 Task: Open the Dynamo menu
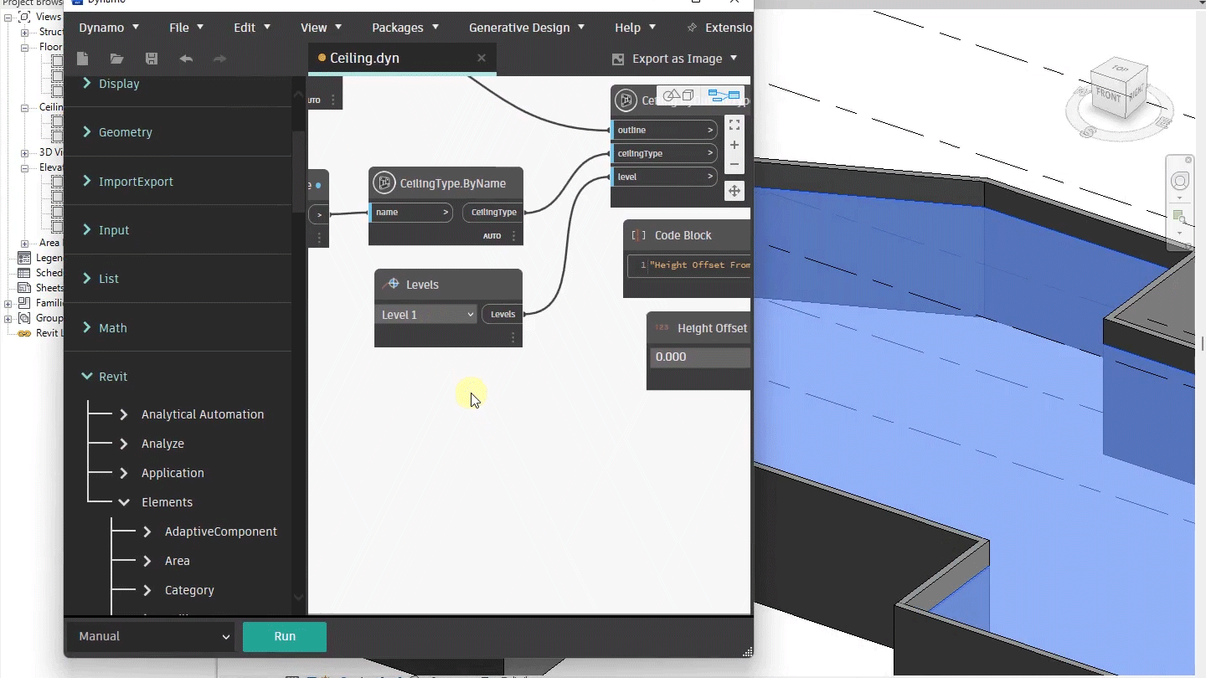[109, 28]
